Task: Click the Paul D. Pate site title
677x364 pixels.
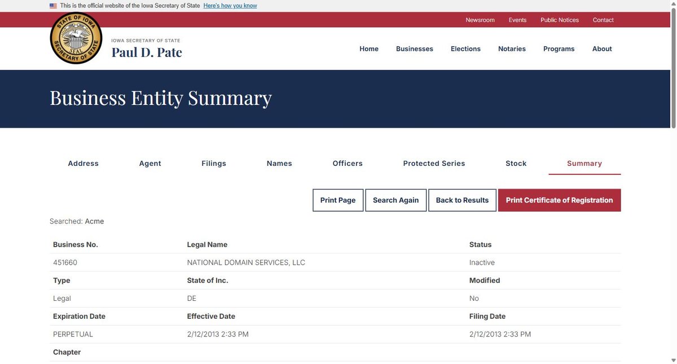Action: [147, 52]
